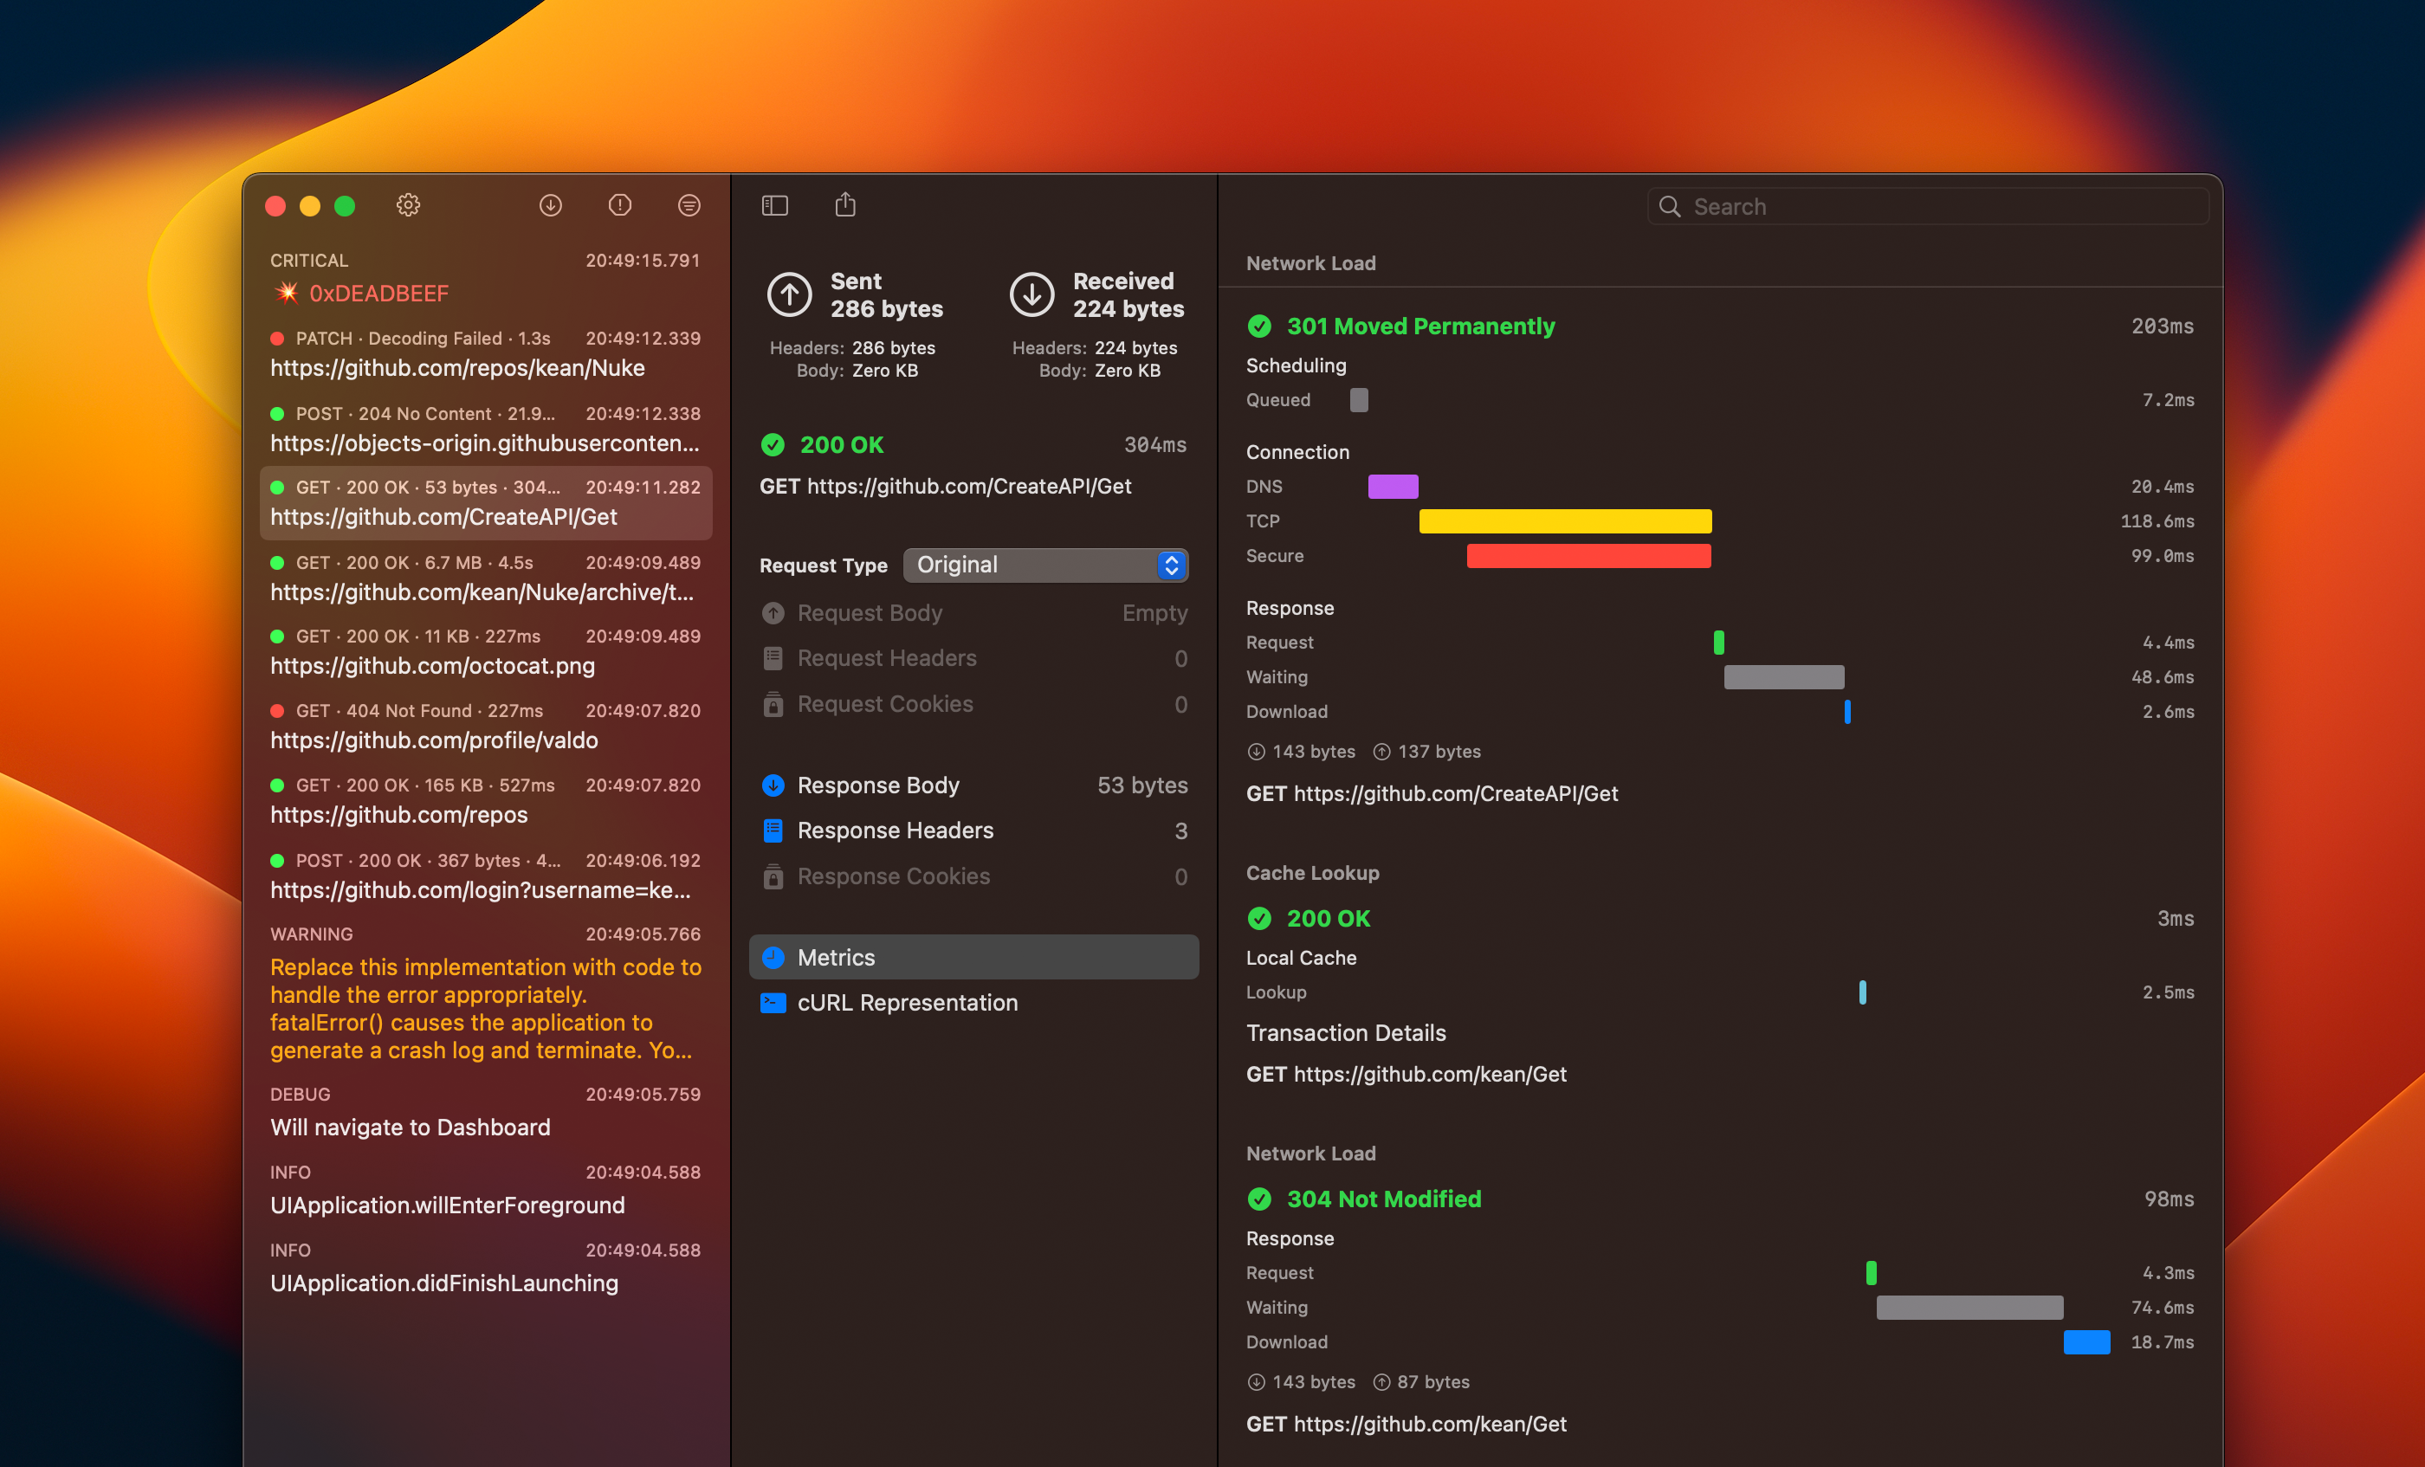The height and width of the screenshot is (1467, 2425).
Task: Open cURL Representation row
Action: pyautogui.click(x=974, y=1003)
